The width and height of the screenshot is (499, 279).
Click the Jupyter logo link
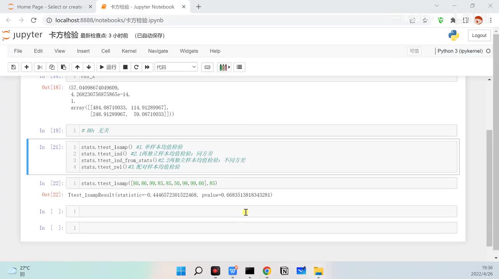pos(22,35)
